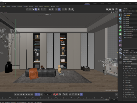This screenshot has width=137, height=103.
Task: Select the Physical Sky object
Action: [129, 13]
